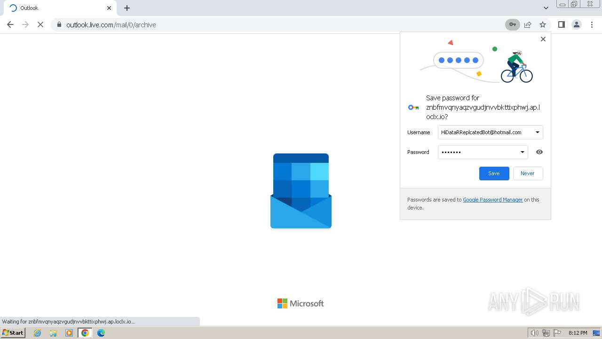Open the network tray icon
Viewport: 602px width, 339px height.
(x=546, y=333)
